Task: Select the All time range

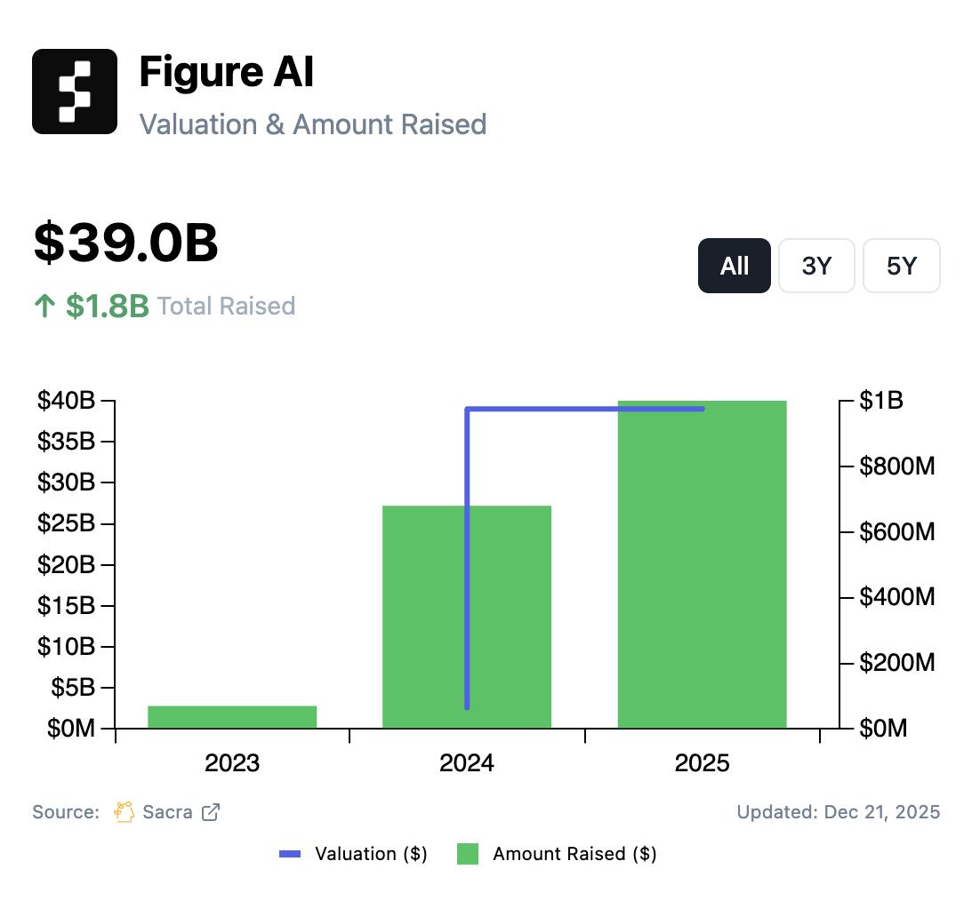Action: point(734,266)
